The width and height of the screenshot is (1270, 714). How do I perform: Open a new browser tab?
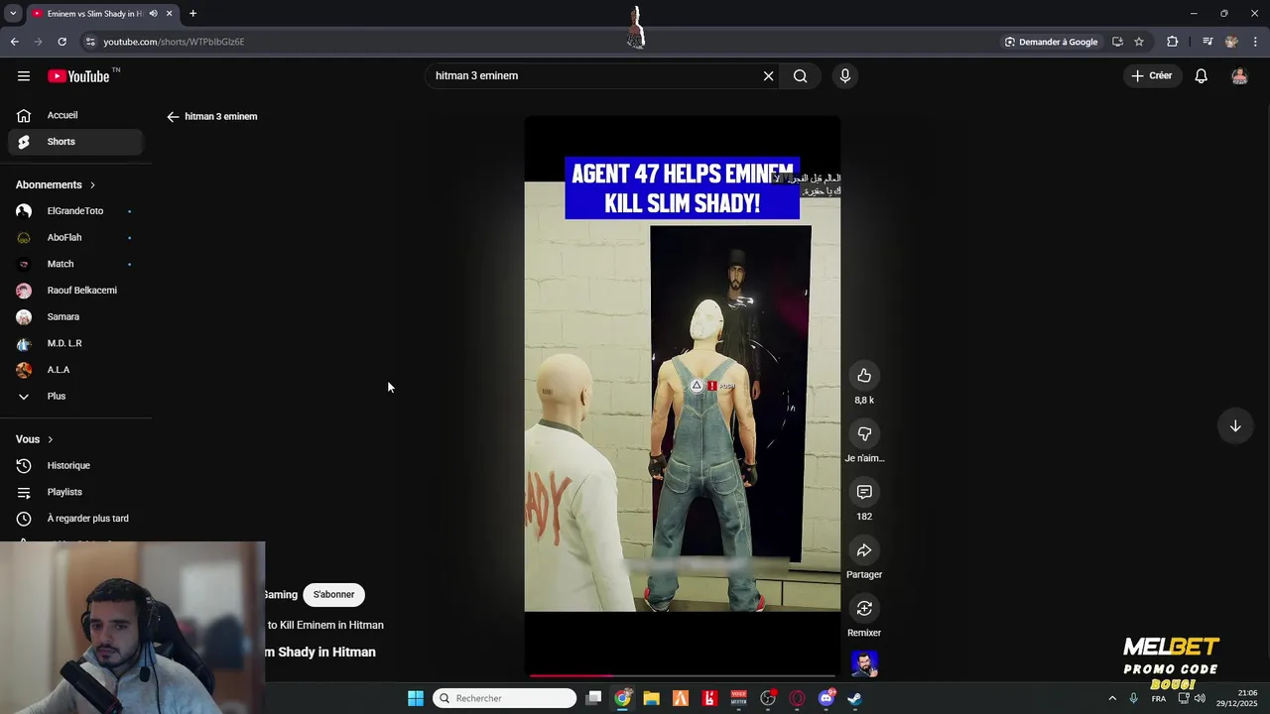pyautogui.click(x=192, y=14)
